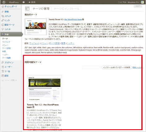
Task: Click the Users icon in sidebar
Action: pos(3,67)
